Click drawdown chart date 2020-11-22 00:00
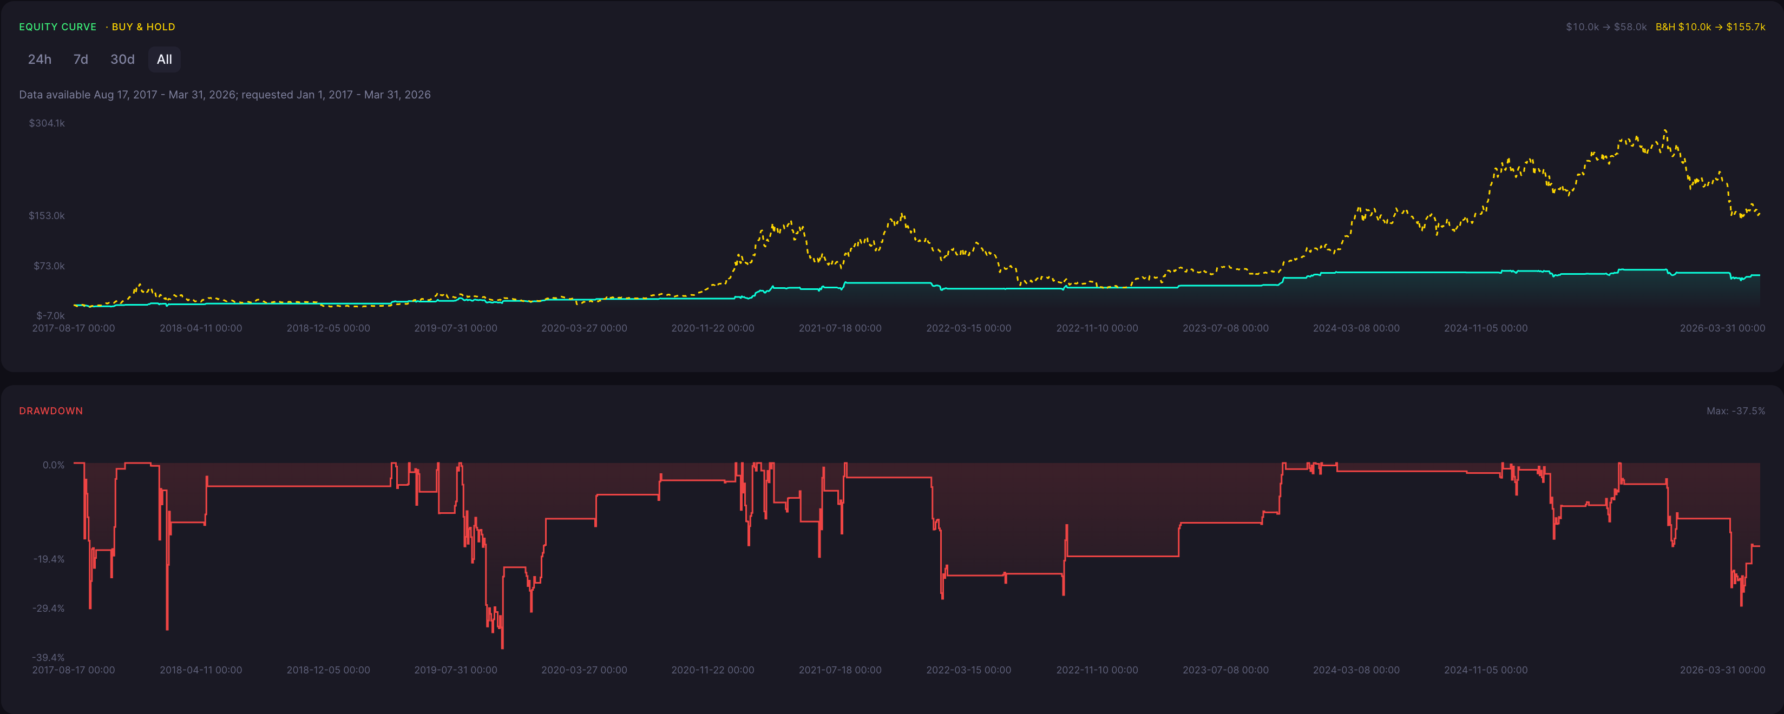 click(713, 670)
